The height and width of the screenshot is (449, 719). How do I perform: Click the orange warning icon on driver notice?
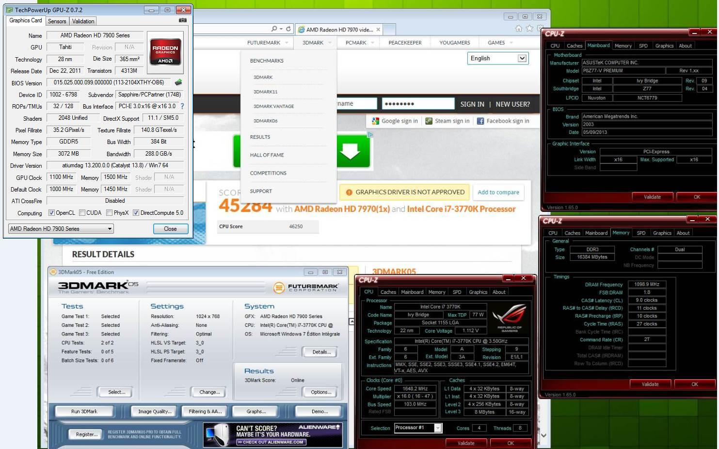point(349,192)
